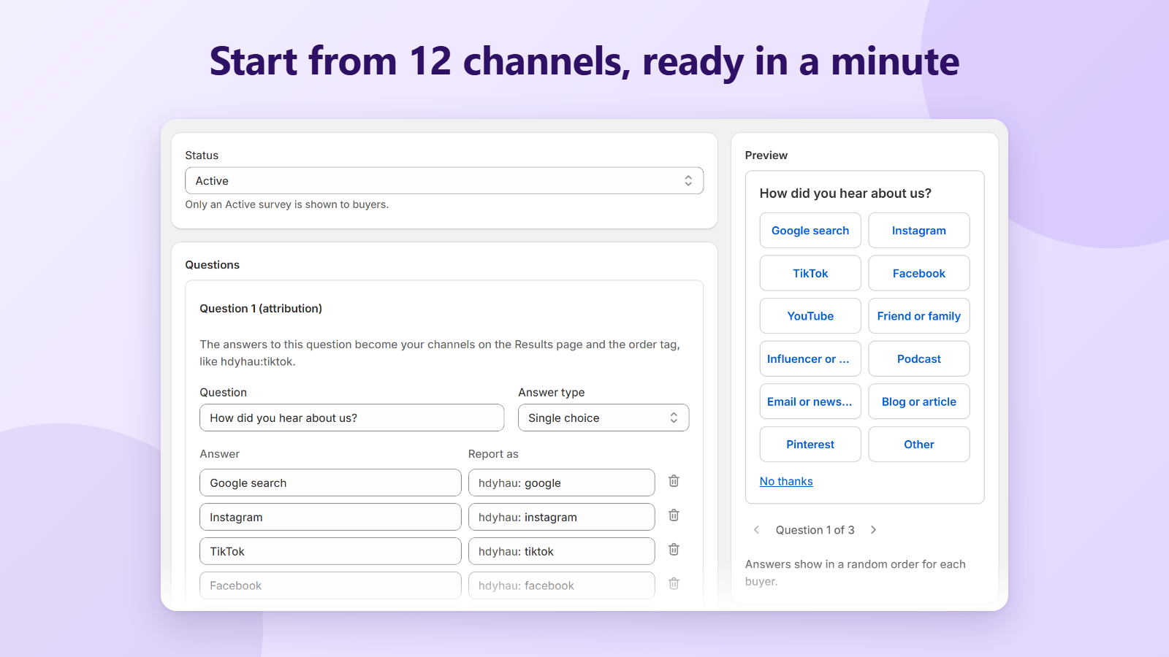The image size is (1169, 657).
Task: Go to previous preview question arrow
Action: (756, 530)
